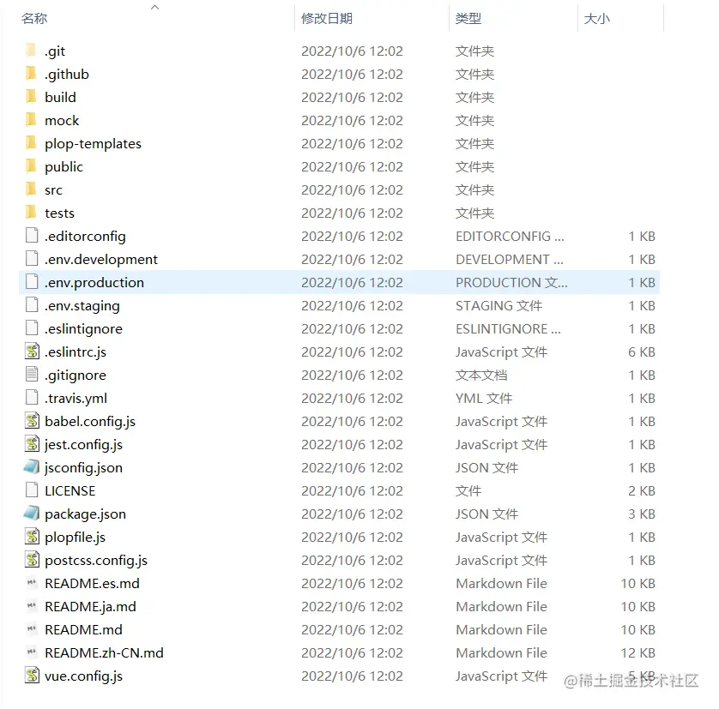This screenshot has height=709, width=719.
Task: Sort by the 大小 column header
Action: tap(596, 18)
